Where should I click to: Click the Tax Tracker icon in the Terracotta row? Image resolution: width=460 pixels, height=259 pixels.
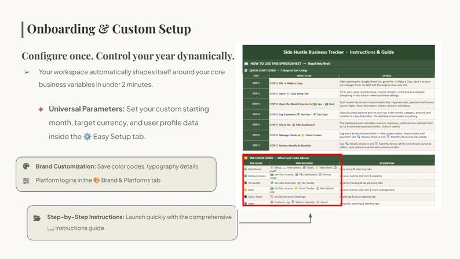point(299,183)
